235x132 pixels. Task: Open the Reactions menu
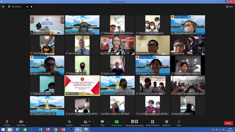click(x=166, y=123)
